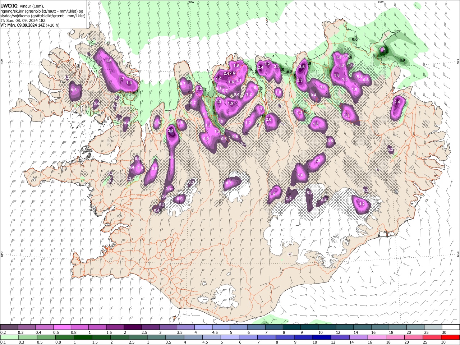Click the 2.3 value below the 2.8 cell
This screenshot has width=460, height=345.
pos(300,80)
